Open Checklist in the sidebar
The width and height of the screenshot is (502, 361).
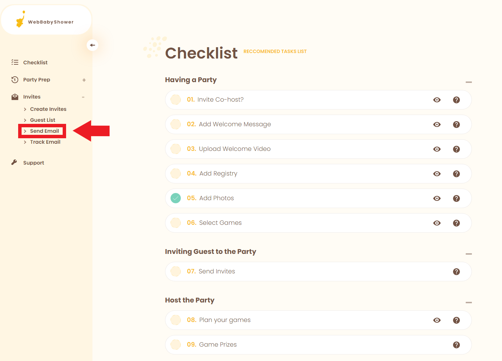point(35,63)
